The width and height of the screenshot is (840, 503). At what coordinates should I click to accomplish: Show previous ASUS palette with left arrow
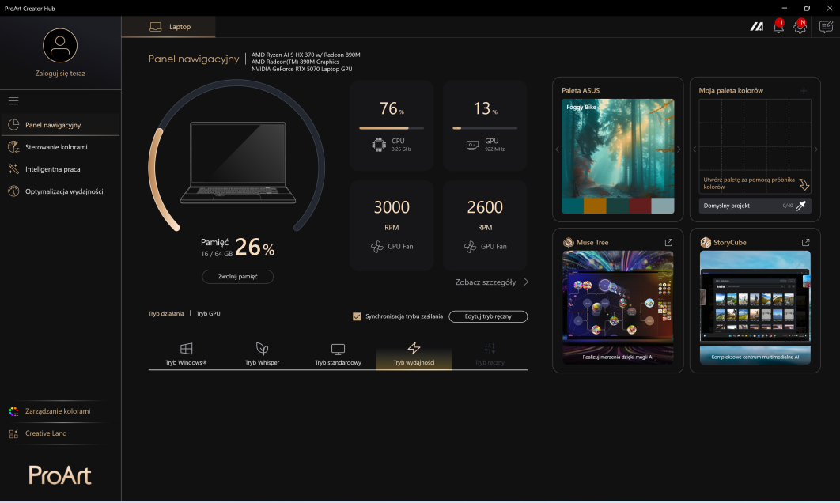point(556,149)
